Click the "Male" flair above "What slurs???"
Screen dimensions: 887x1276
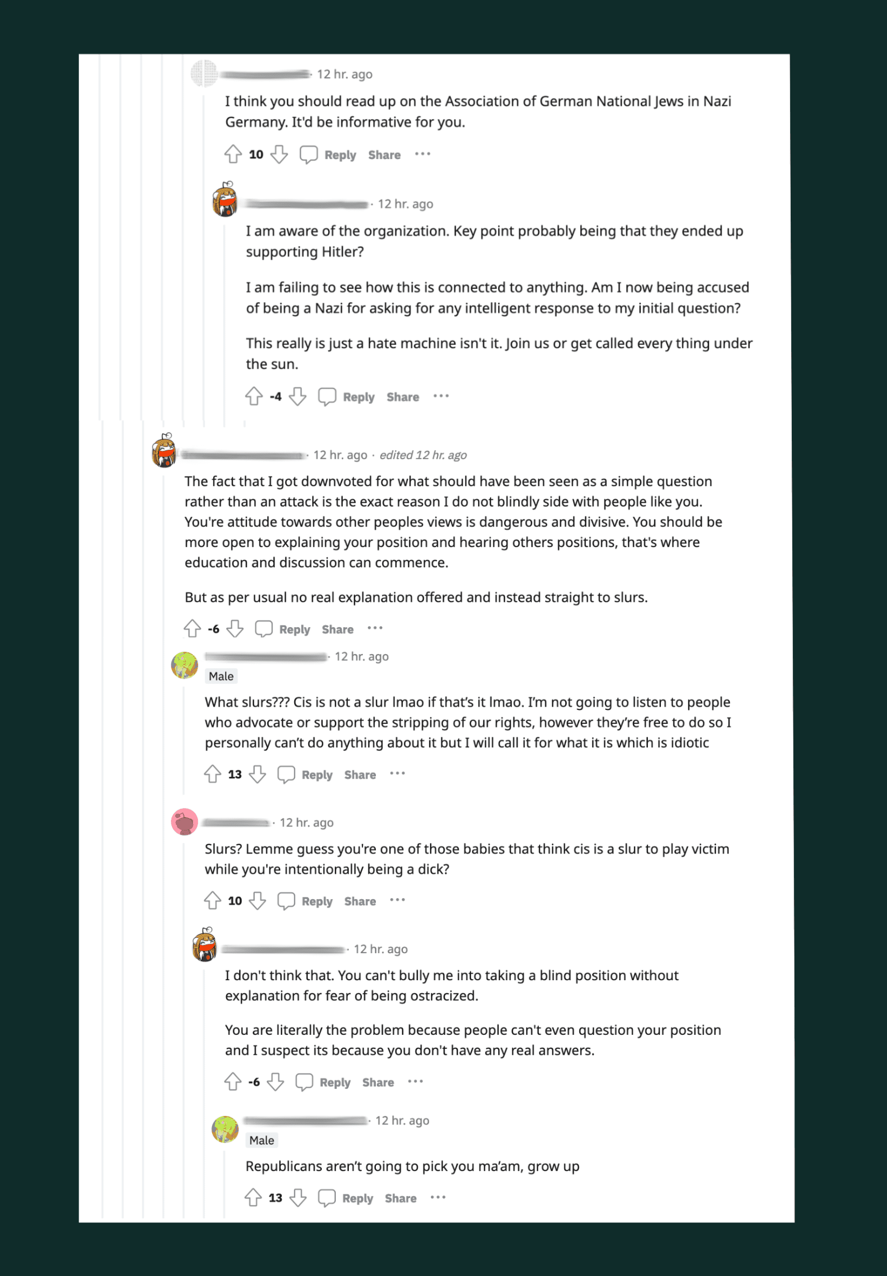(221, 676)
